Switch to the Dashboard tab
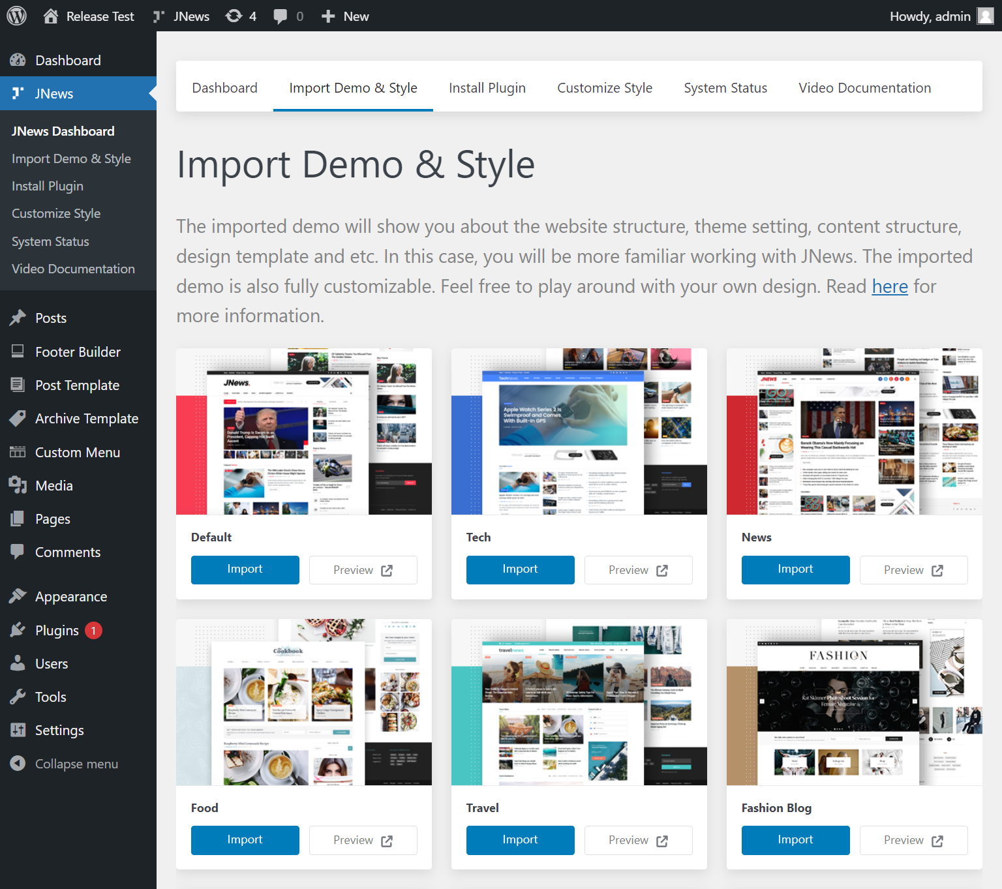 [224, 87]
